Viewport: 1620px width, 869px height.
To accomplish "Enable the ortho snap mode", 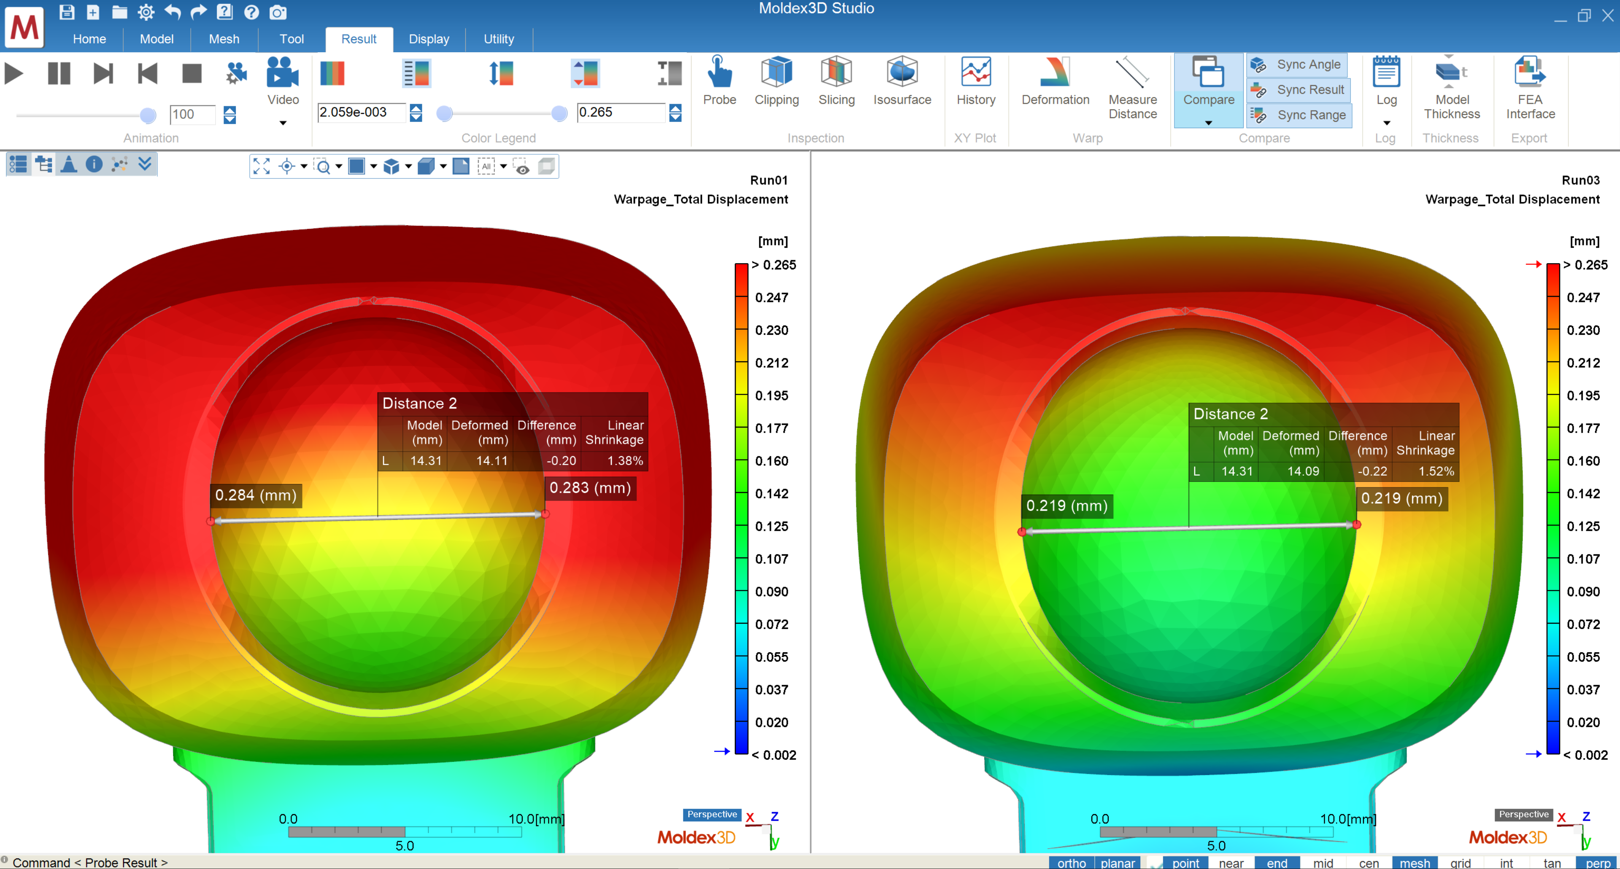I will [x=1071, y=863].
